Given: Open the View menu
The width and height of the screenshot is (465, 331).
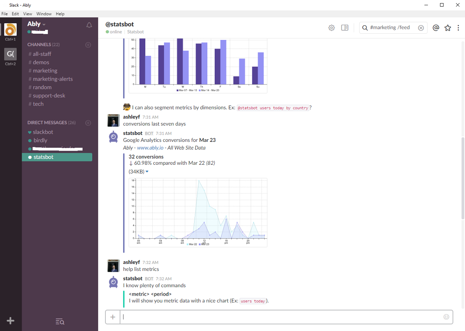Looking at the screenshot, I should click(x=28, y=14).
